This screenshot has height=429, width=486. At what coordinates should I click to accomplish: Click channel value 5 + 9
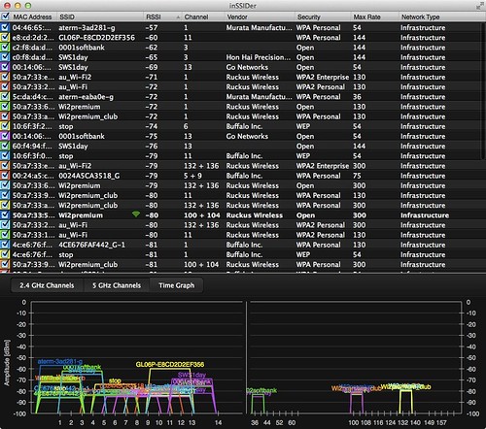point(192,176)
